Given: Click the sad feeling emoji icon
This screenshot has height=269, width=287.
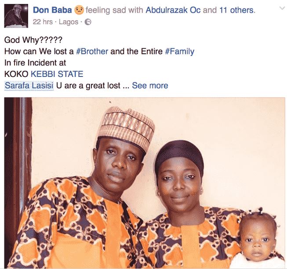Looking at the screenshot, I should [x=79, y=10].
